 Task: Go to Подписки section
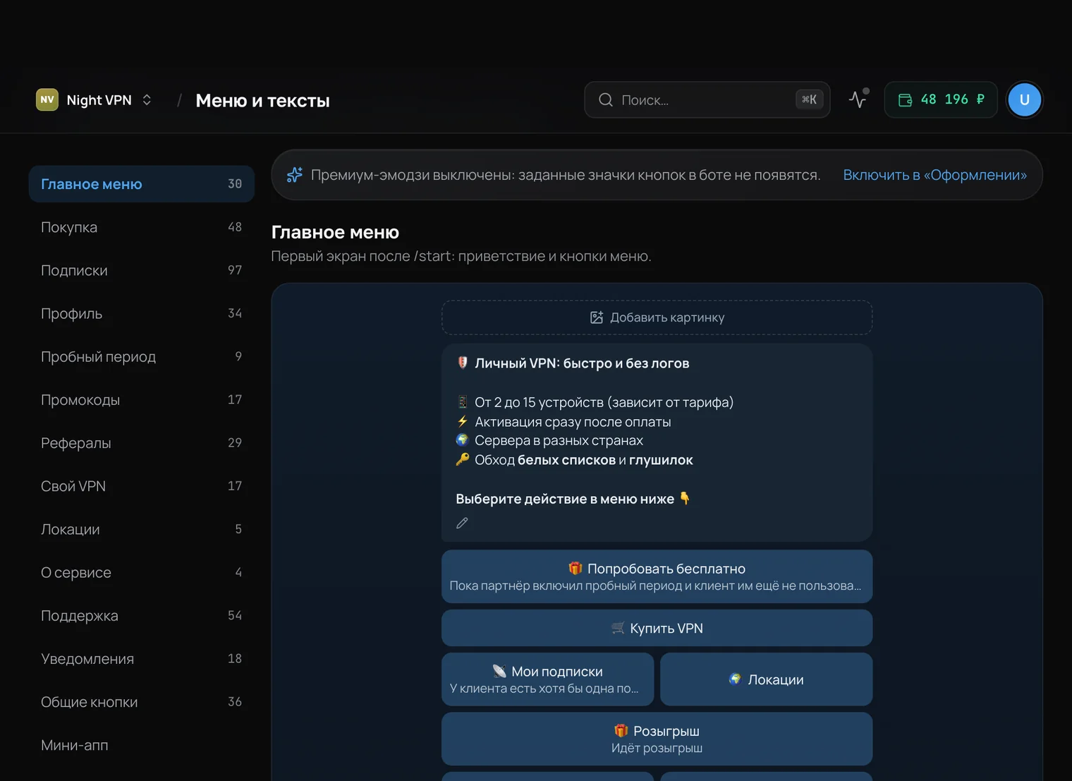tap(142, 270)
